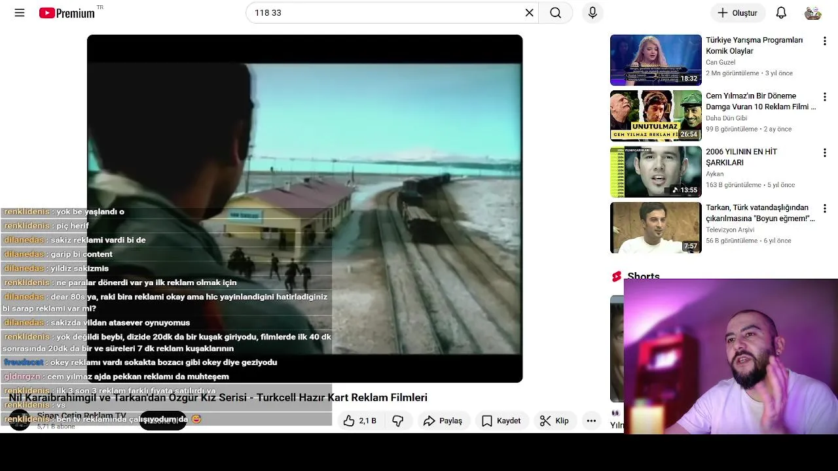Open 2006 YILININ EN HİT ŞARKILARI thumbnail

coord(655,171)
